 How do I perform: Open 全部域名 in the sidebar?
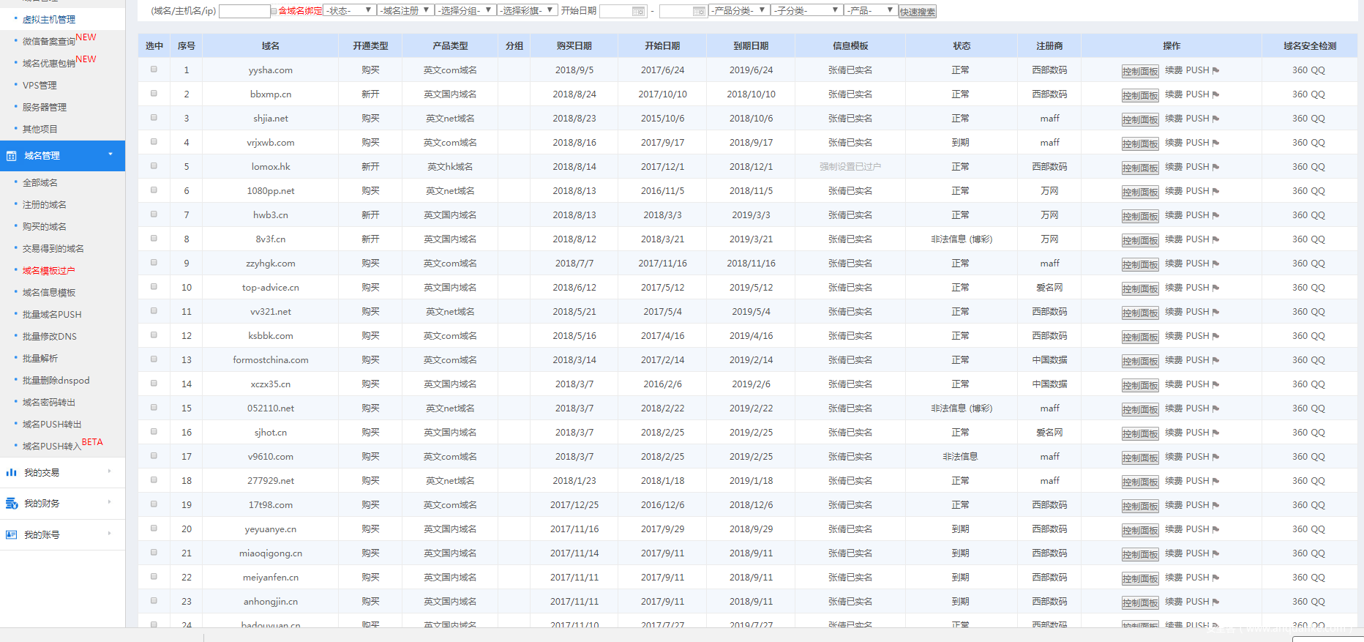pyautogui.click(x=40, y=183)
